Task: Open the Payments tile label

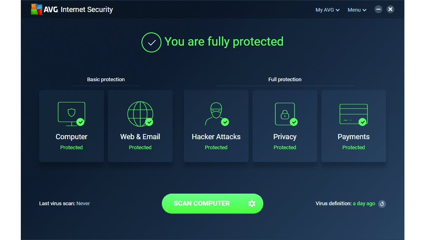Action: click(354, 137)
